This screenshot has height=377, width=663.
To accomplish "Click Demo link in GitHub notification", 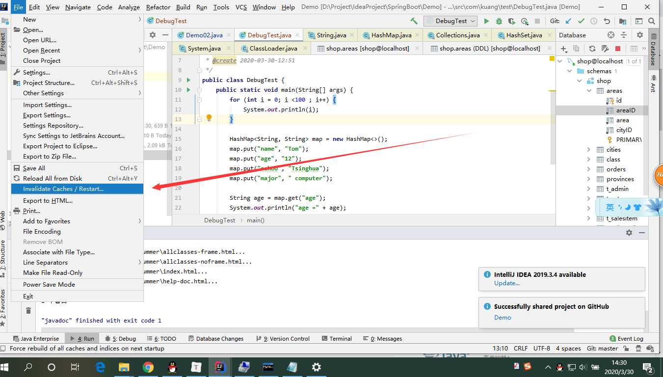I will [503, 318].
